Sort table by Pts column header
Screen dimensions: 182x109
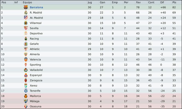(x=174, y=2)
